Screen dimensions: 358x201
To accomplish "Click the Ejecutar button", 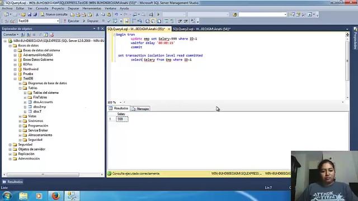I will click(x=71, y=21).
